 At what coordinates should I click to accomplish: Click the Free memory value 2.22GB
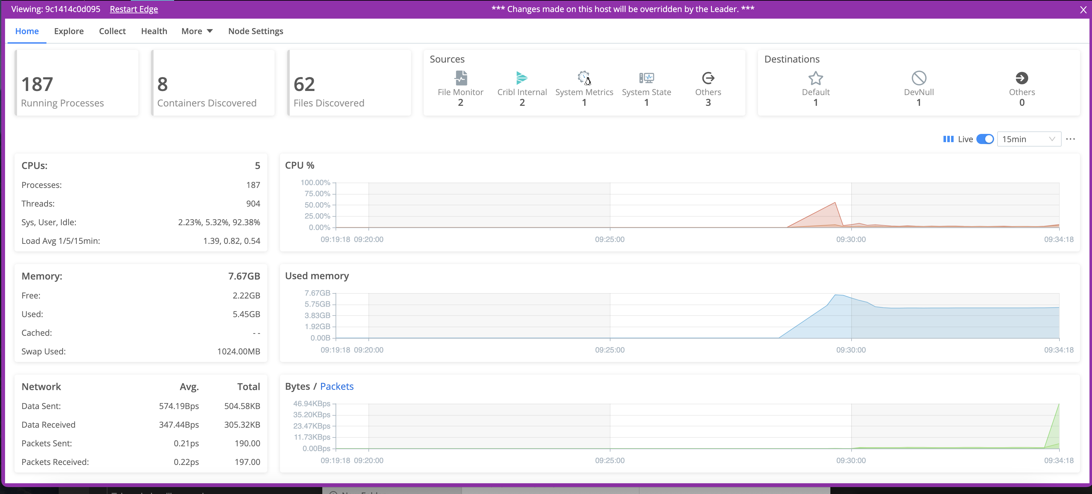246,295
